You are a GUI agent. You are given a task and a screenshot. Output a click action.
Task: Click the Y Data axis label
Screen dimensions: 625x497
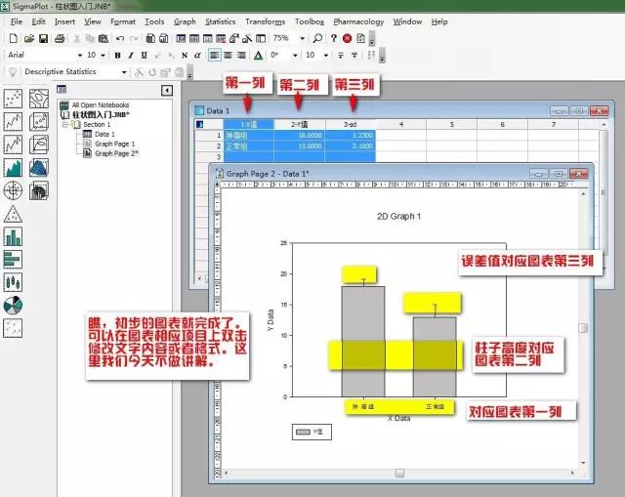point(271,319)
